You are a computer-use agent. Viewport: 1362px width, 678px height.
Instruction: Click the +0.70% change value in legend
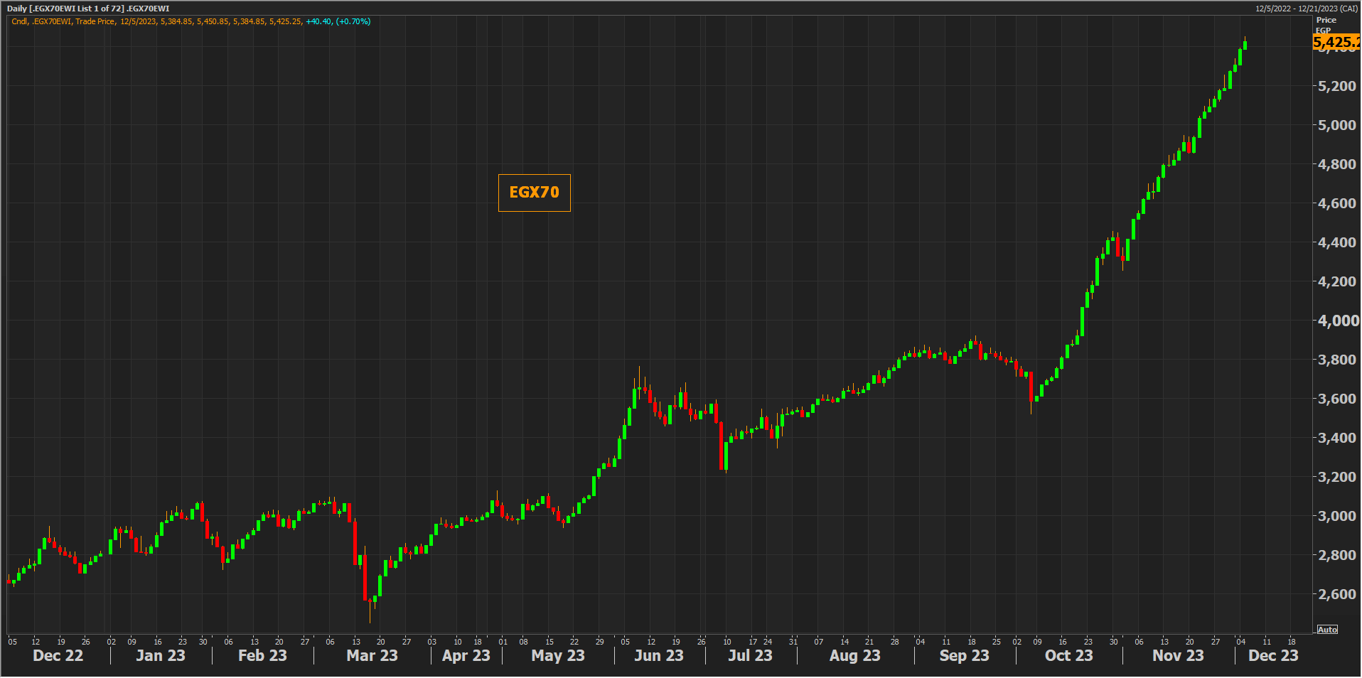pos(353,21)
